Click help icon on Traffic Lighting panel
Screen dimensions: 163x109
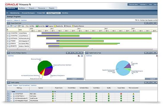[149, 83]
